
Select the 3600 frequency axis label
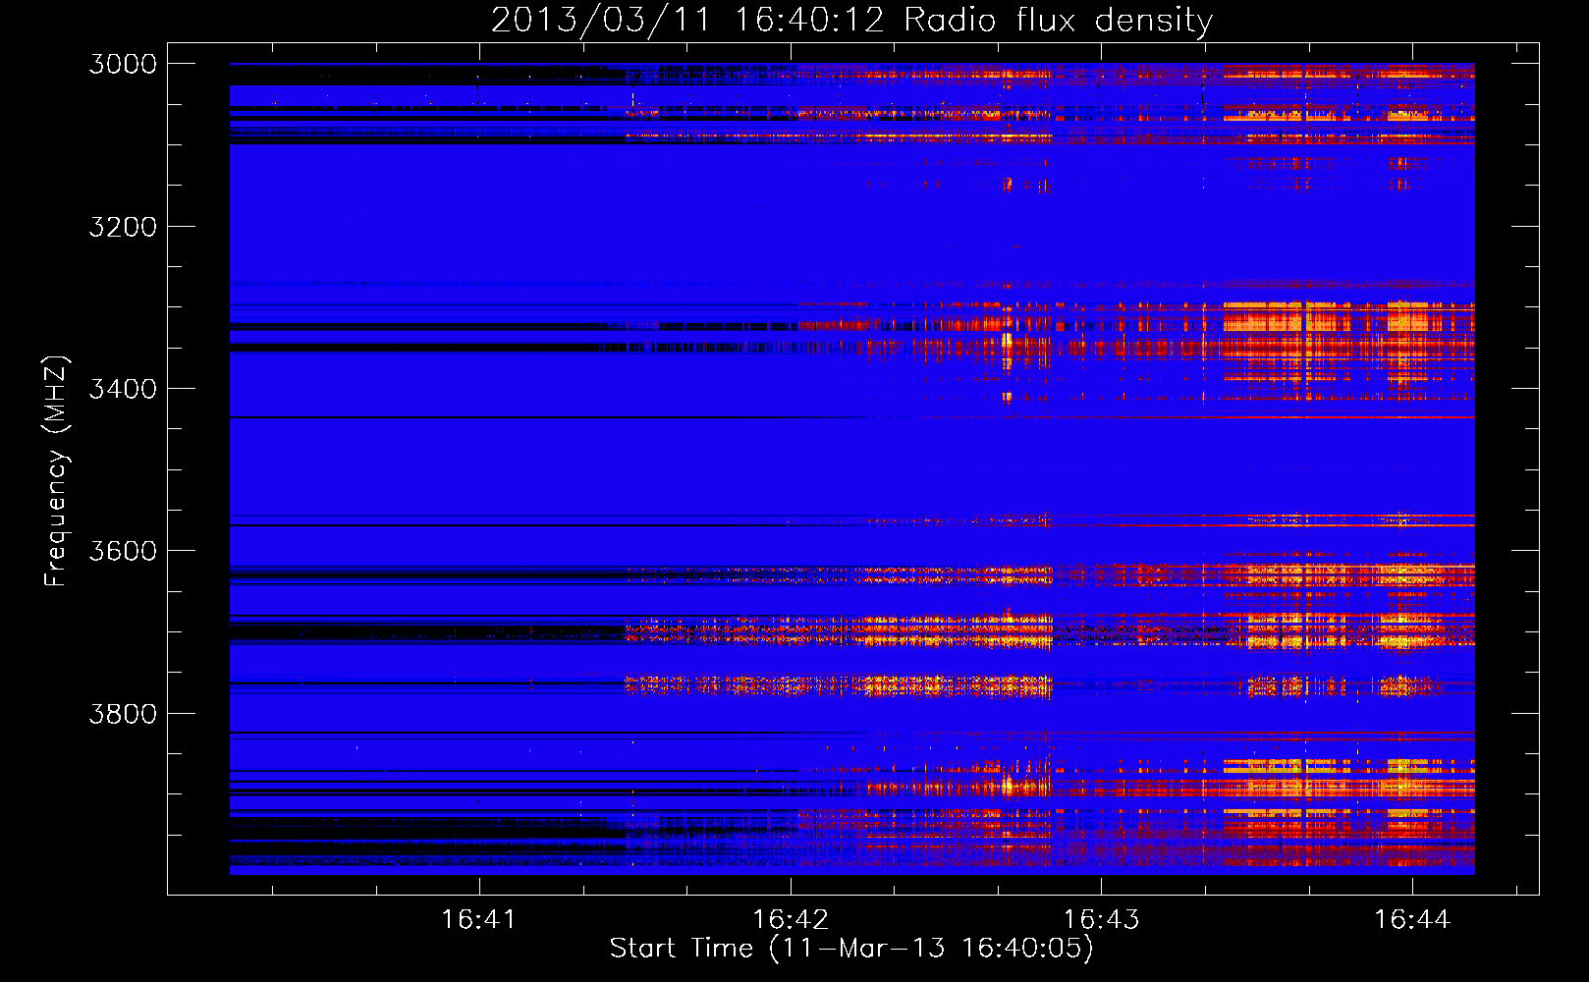[123, 551]
